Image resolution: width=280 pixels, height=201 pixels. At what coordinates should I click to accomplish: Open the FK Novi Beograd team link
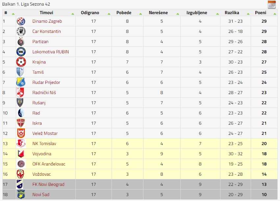pos(48,185)
